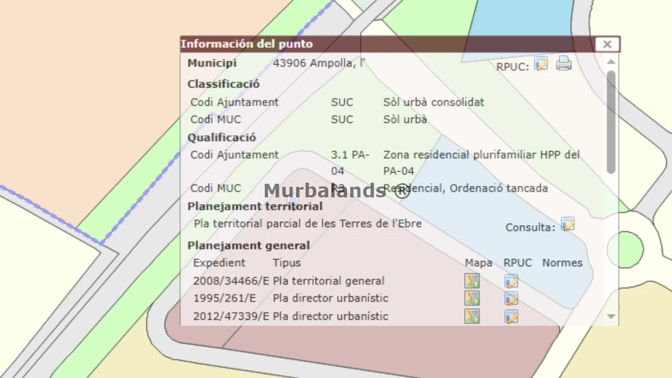Close the Información del punto dialog
The image size is (672, 378).
pos(607,45)
